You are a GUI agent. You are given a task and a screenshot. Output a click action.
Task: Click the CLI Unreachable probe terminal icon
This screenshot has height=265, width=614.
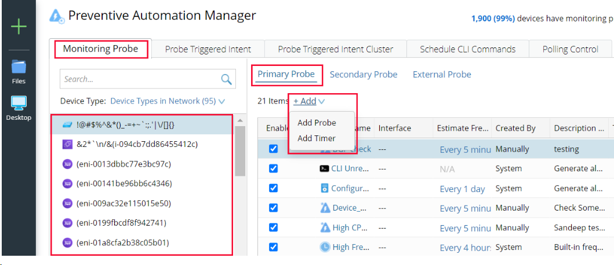(325, 169)
